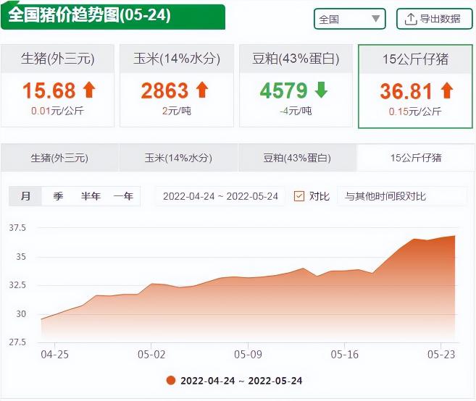Switch the range to 季

point(58,196)
